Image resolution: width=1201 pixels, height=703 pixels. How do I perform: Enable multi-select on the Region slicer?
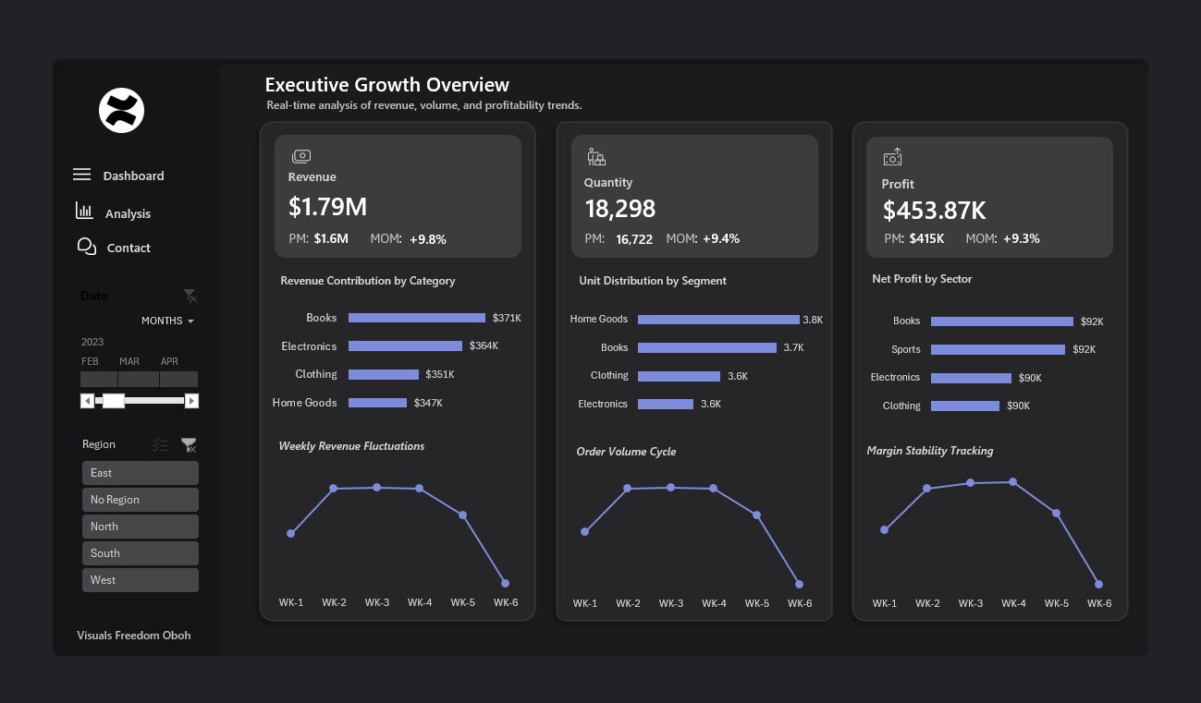point(160,445)
